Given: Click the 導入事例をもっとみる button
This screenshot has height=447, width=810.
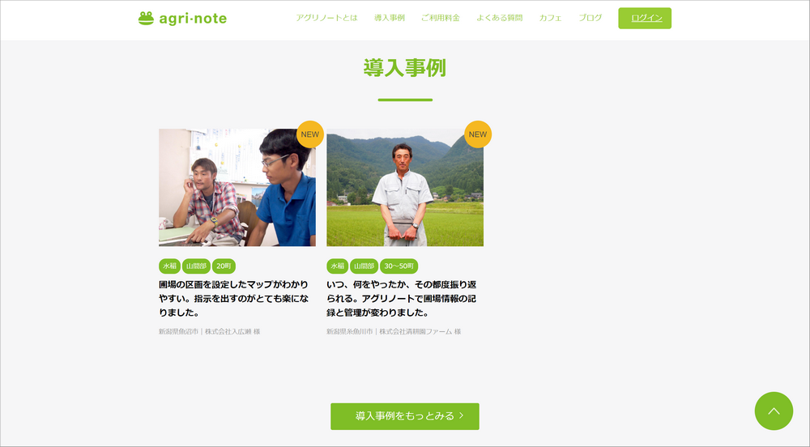Looking at the screenshot, I should (405, 416).
